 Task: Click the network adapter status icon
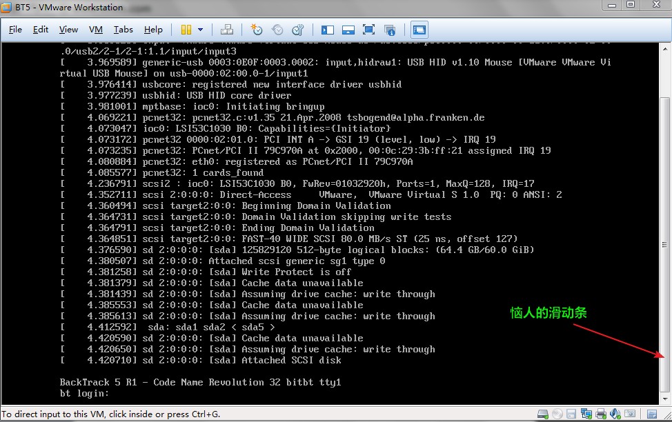586,414
